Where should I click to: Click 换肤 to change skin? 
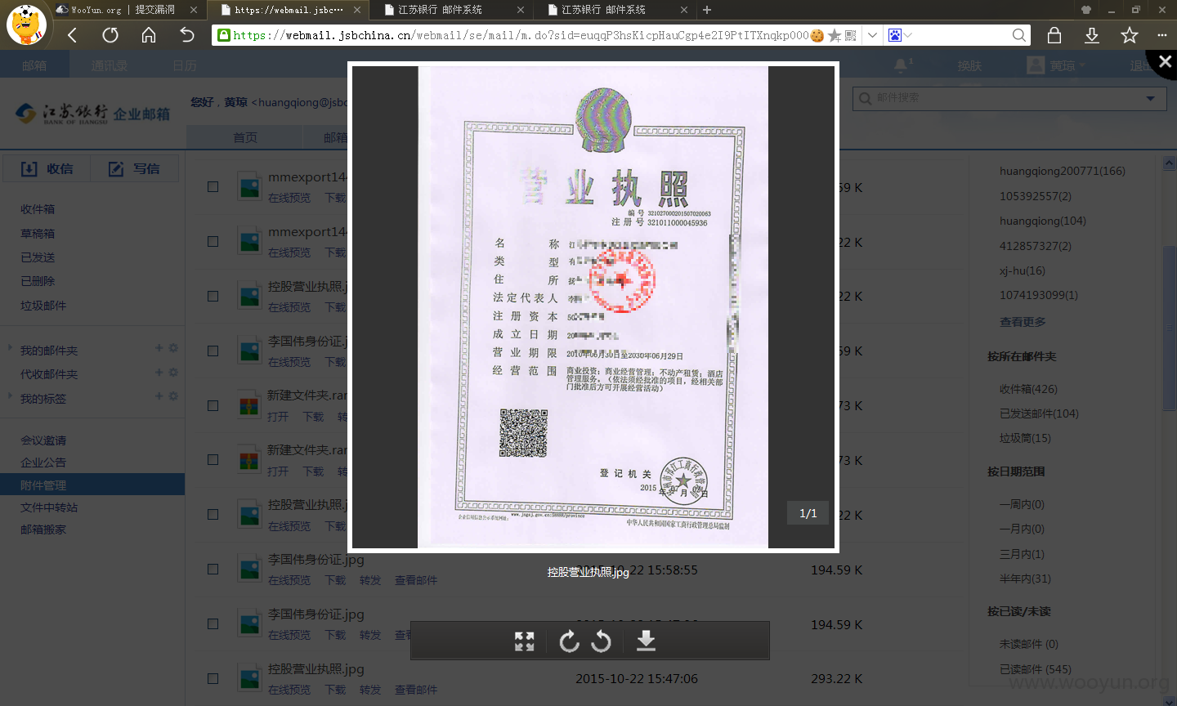[969, 65]
